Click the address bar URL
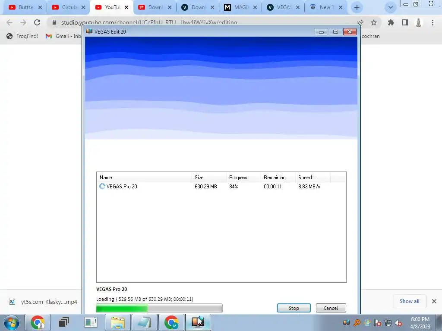442x331 pixels. coord(149,22)
